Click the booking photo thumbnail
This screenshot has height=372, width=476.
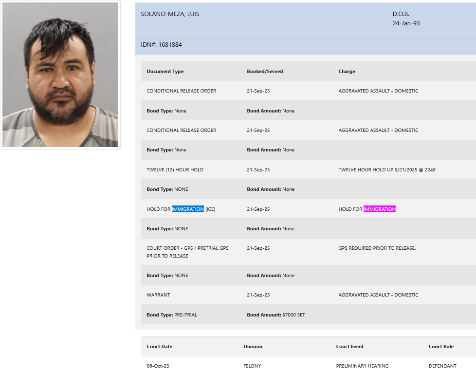point(60,74)
